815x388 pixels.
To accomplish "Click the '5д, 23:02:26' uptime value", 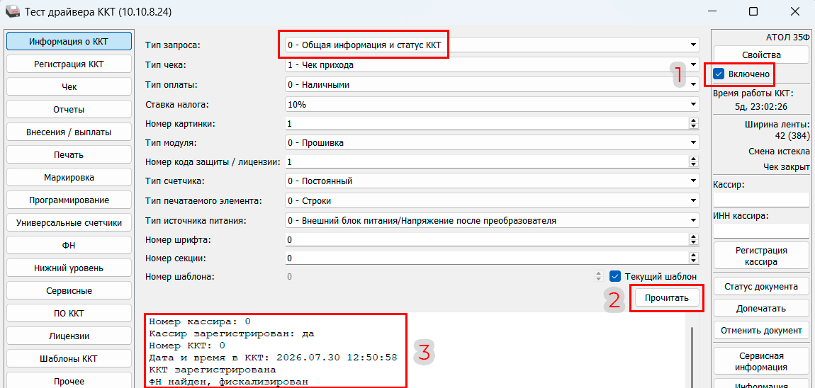I will [x=761, y=106].
